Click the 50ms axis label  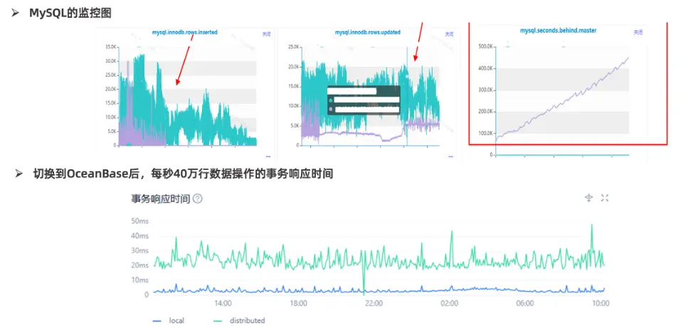pos(140,220)
